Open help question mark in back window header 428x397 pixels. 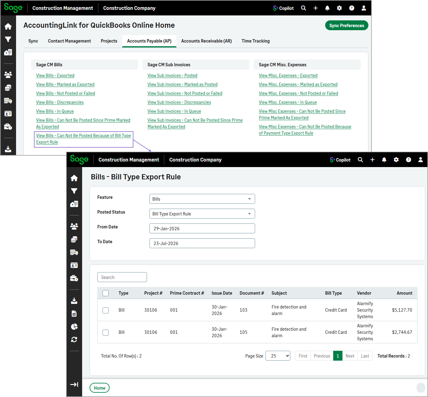point(352,8)
